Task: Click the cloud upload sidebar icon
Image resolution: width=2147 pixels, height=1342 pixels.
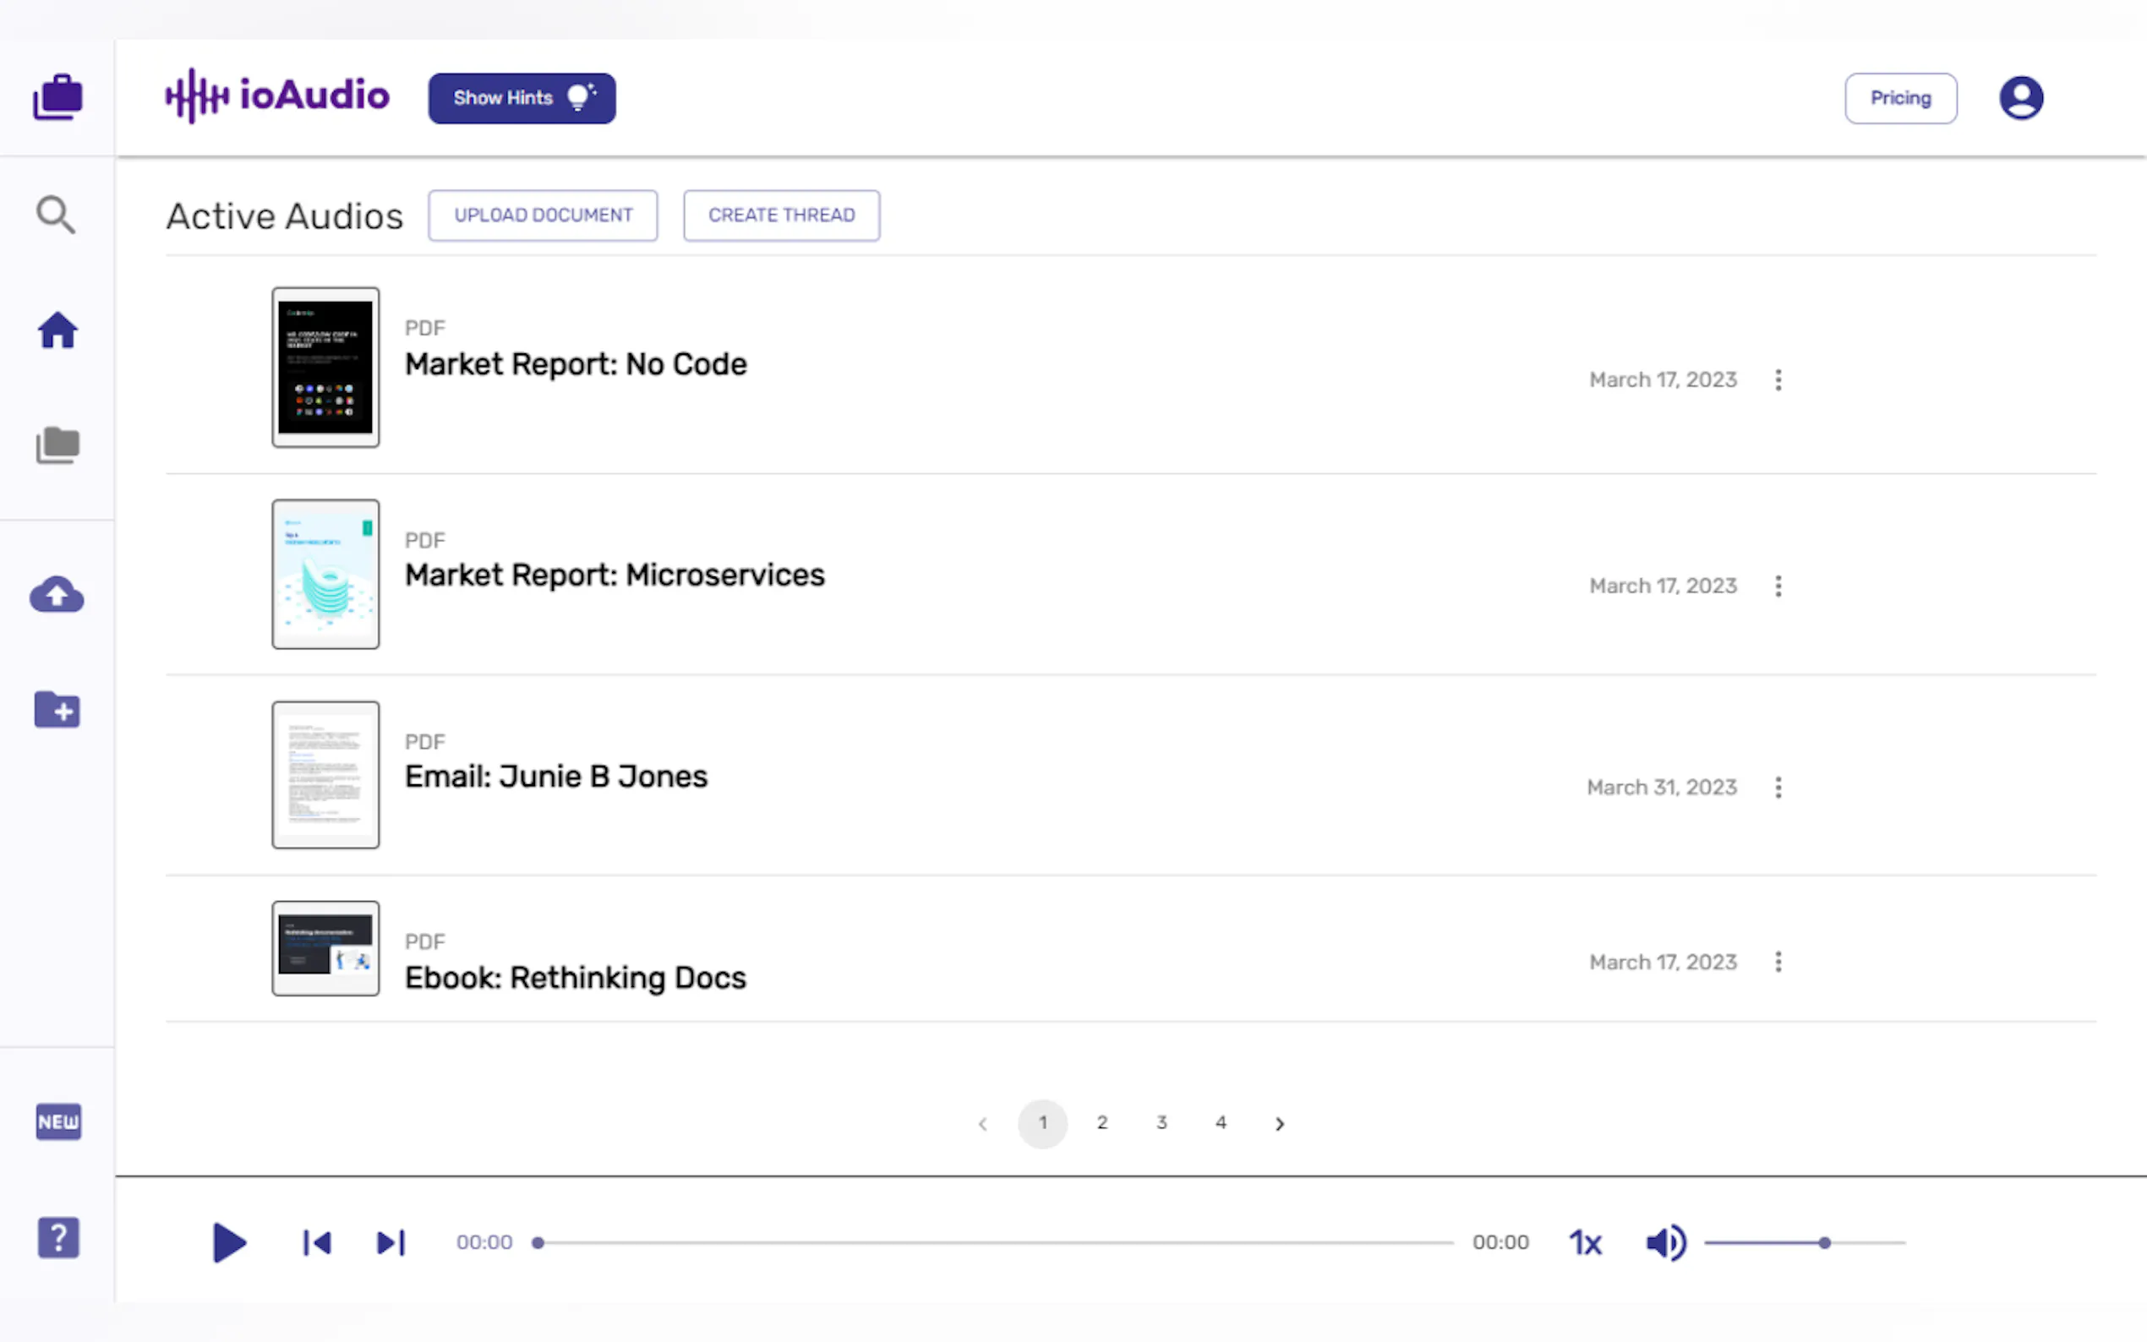Action: point(57,595)
